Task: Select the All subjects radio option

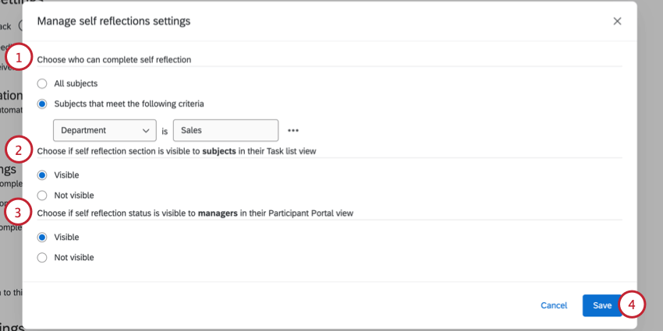Action: pos(42,83)
